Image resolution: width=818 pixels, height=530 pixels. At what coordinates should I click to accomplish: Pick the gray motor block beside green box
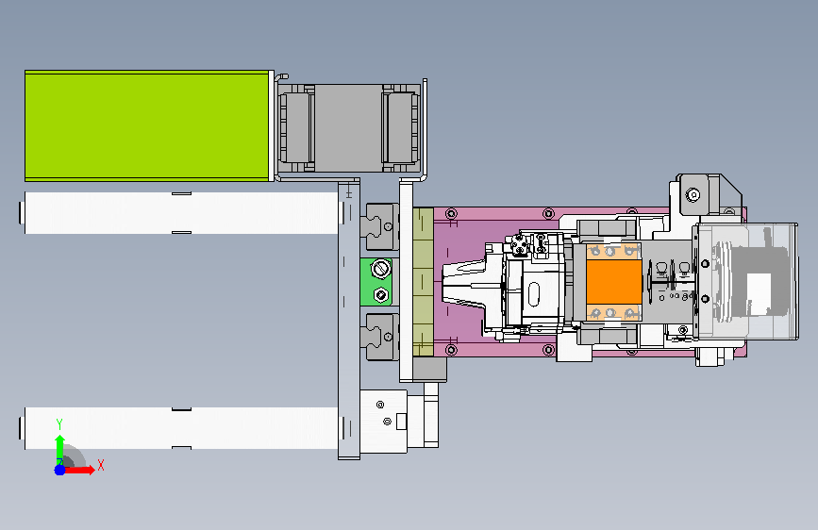pos(348,128)
